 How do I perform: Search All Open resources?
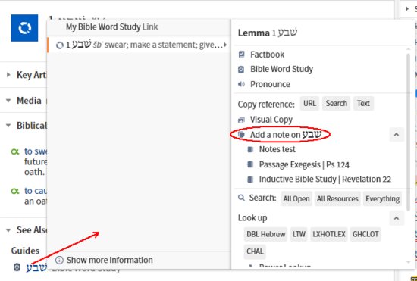point(296,198)
